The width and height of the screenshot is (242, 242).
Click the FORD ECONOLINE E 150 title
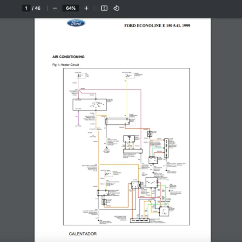(x=157, y=26)
